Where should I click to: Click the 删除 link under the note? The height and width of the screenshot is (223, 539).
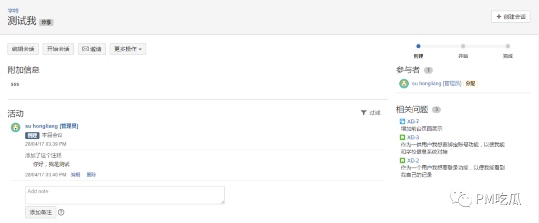pyautogui.click(x=91, y=175)
